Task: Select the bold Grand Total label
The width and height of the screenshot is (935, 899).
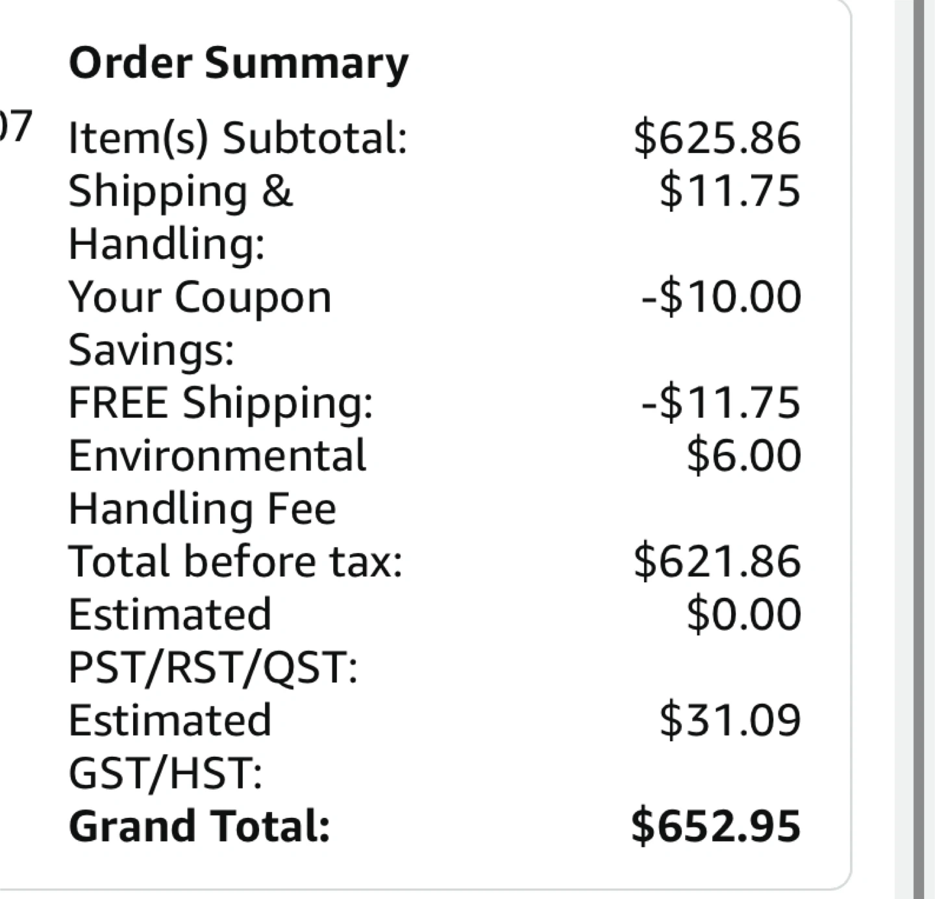Action: coord(199,826)
